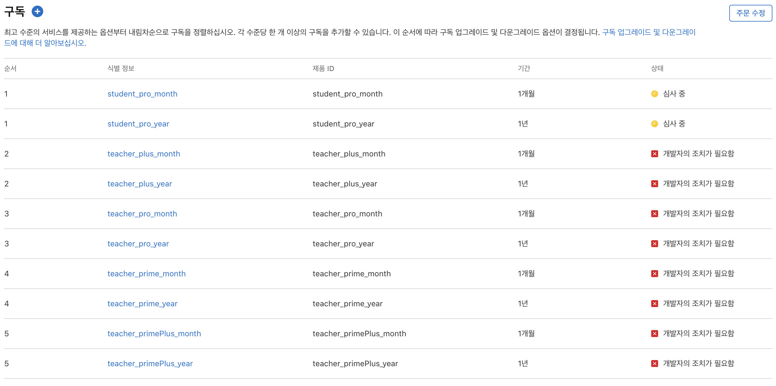The height and width of the screenshot is (386, 776).
Task: Open the 구독 업그레이드 및 다운그레이드 help link
Action: click(x=648, y=32)
